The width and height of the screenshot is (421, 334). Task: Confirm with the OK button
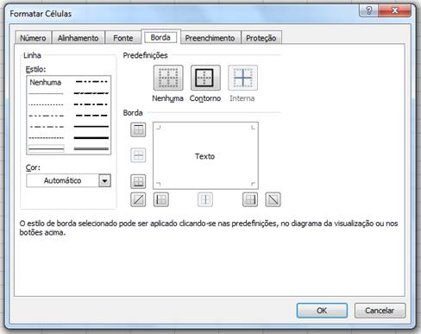[322, 311]
